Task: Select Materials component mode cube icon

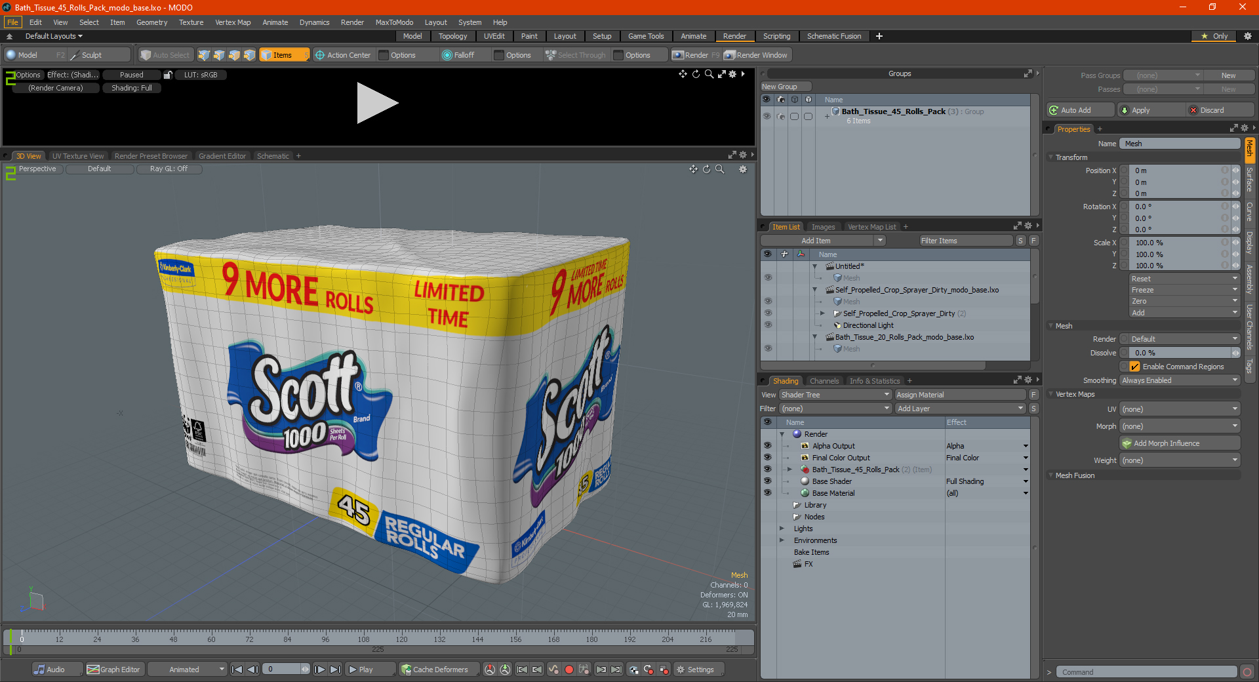Action: click(249, 55)
